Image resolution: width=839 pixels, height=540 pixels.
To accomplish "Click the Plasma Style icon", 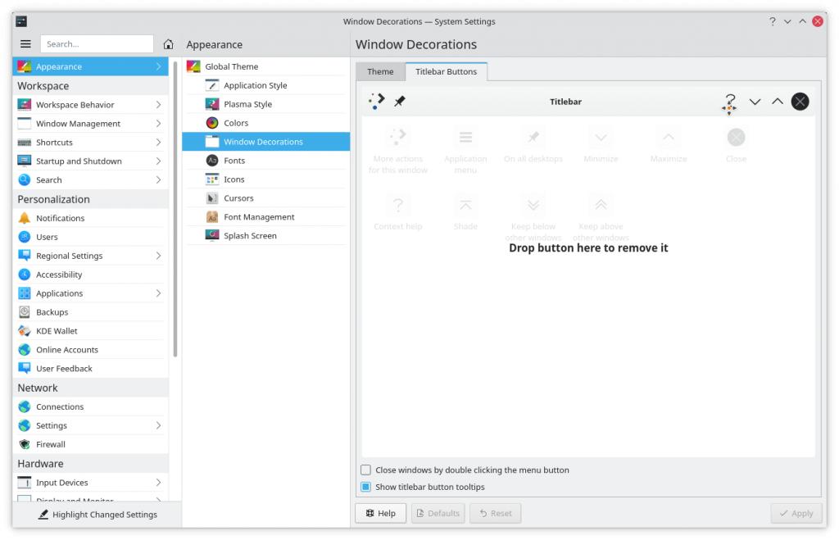I will [211, 104].
